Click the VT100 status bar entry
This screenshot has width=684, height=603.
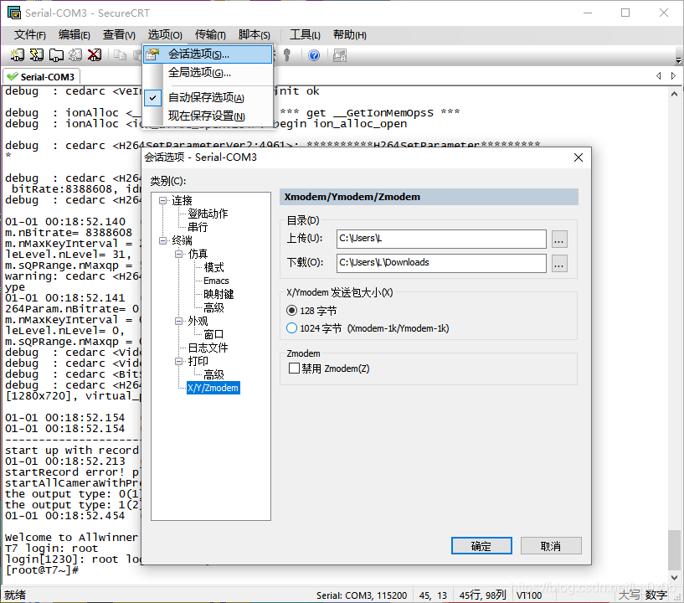[x=529, y=595]
